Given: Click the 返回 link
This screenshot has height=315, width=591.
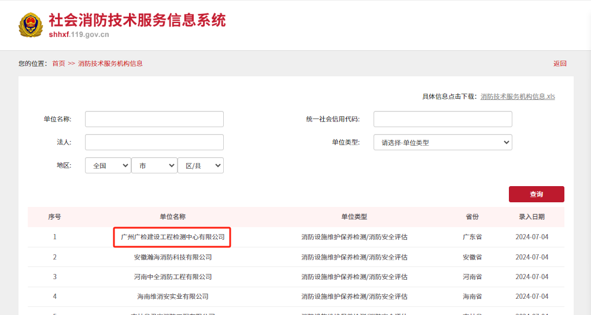Looking at the screenshot, I should pyautogui.click(x=559, y=64).
